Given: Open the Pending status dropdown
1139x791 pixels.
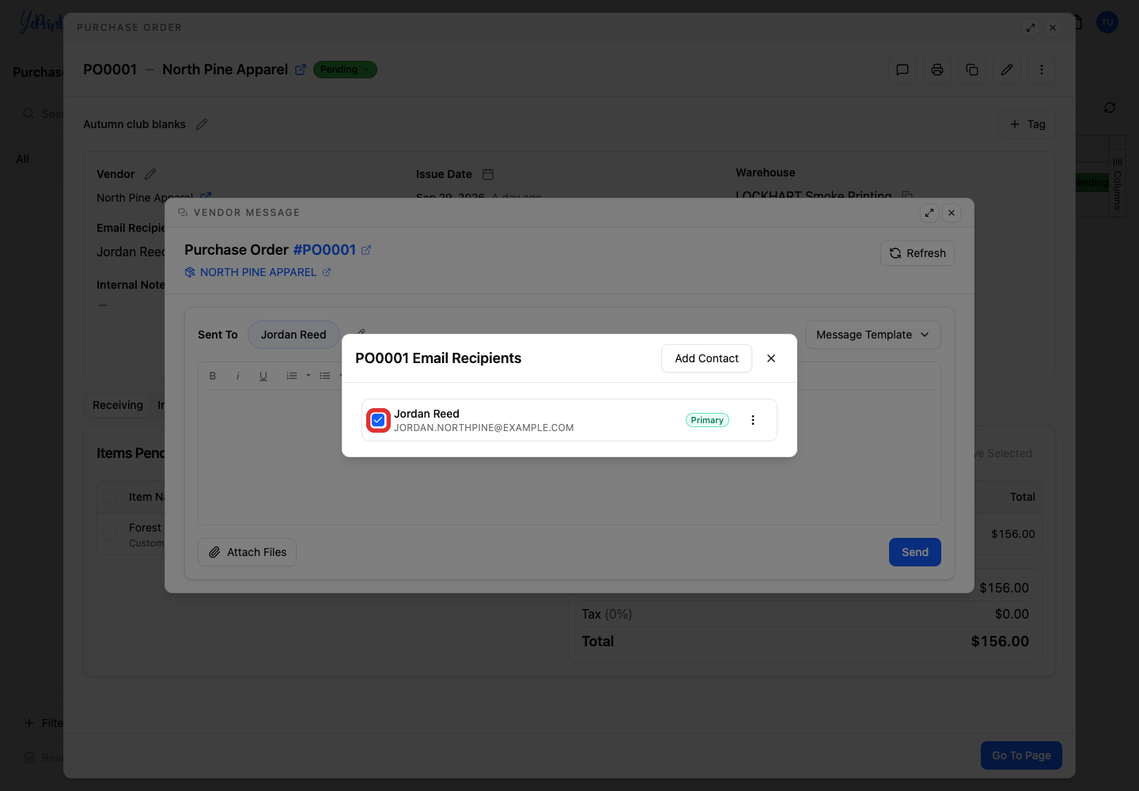Looking at the screenshot, I should (x=345, y=70).
